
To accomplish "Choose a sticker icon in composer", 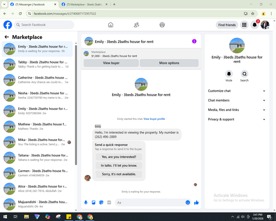I will click(x=101, y=203).
